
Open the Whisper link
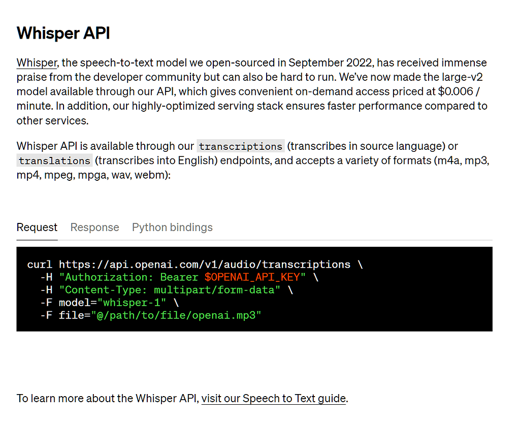pyautogui.click(x=36, y=62)
